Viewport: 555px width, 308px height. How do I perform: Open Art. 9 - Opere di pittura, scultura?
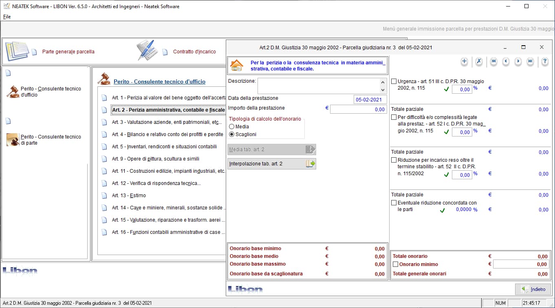click(156, 159)
